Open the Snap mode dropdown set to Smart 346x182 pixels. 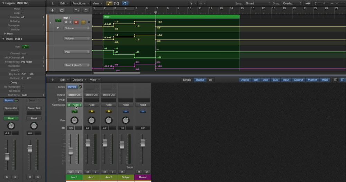pos(258,3)
